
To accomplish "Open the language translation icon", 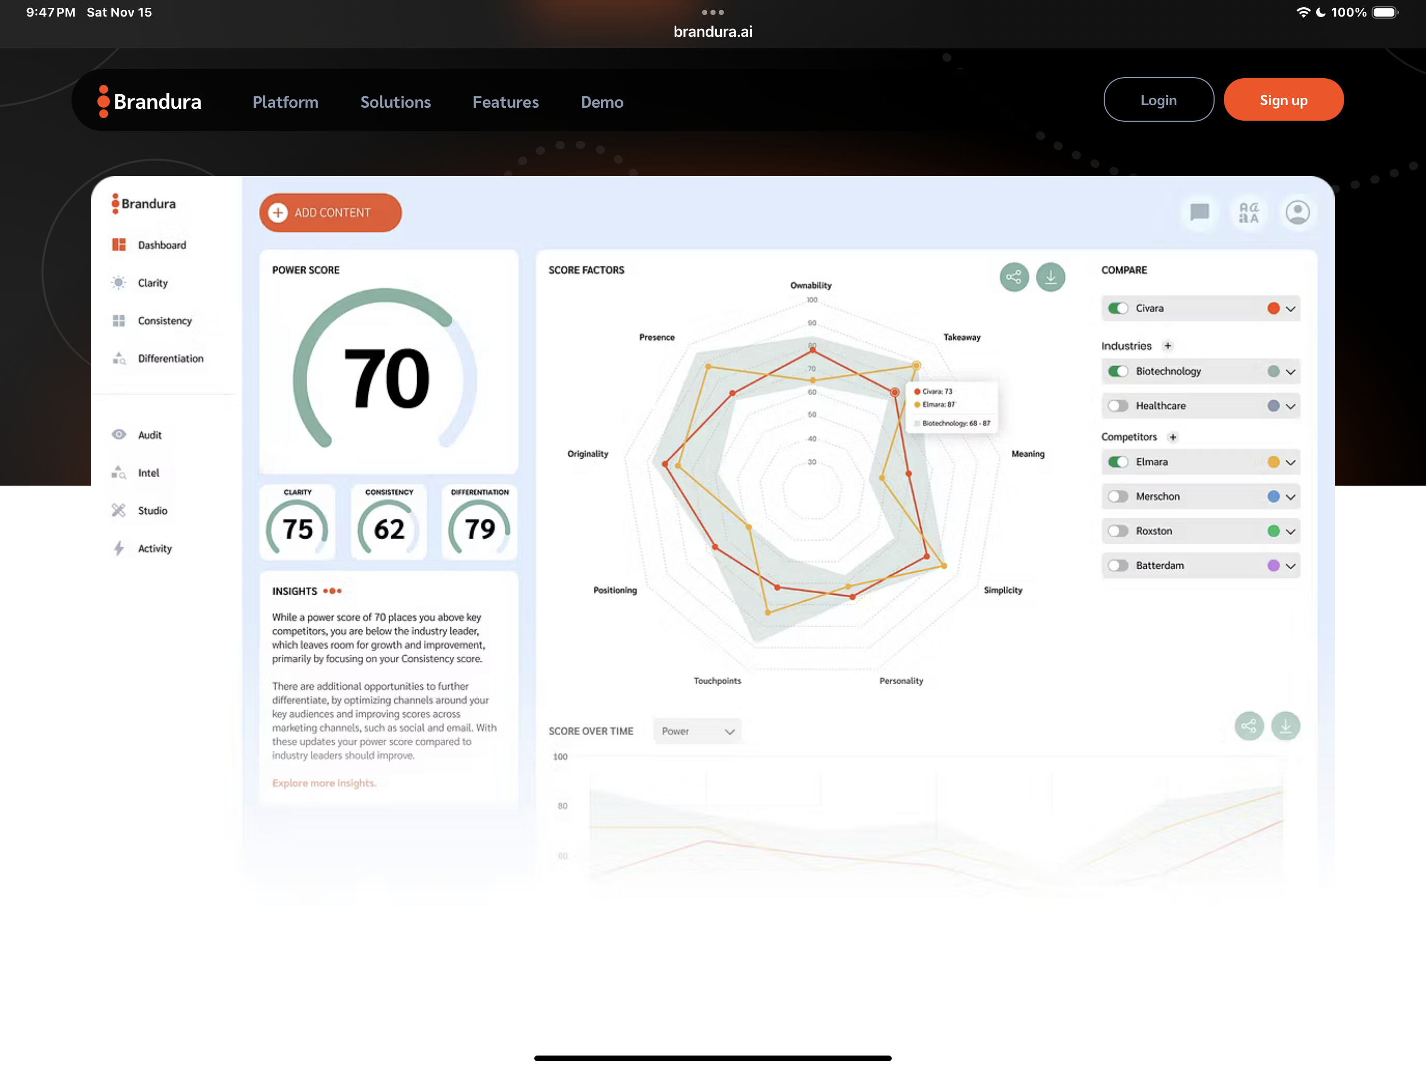I will click(x=1248, y=212).
